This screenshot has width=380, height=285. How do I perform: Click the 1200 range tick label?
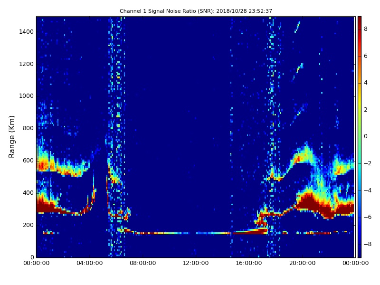point(27,64)
